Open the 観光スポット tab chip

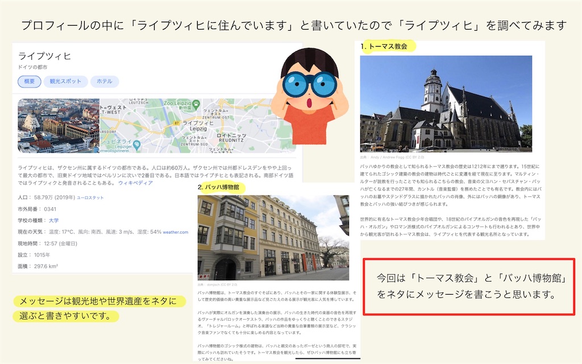pos(65,81)
